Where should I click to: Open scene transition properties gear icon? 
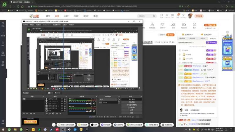[119, 99]
